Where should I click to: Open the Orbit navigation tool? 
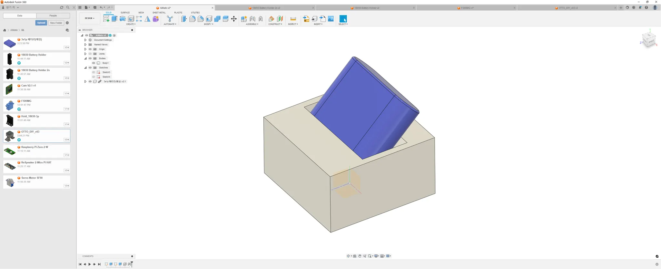pyautogui.click(x=349, y=256)
